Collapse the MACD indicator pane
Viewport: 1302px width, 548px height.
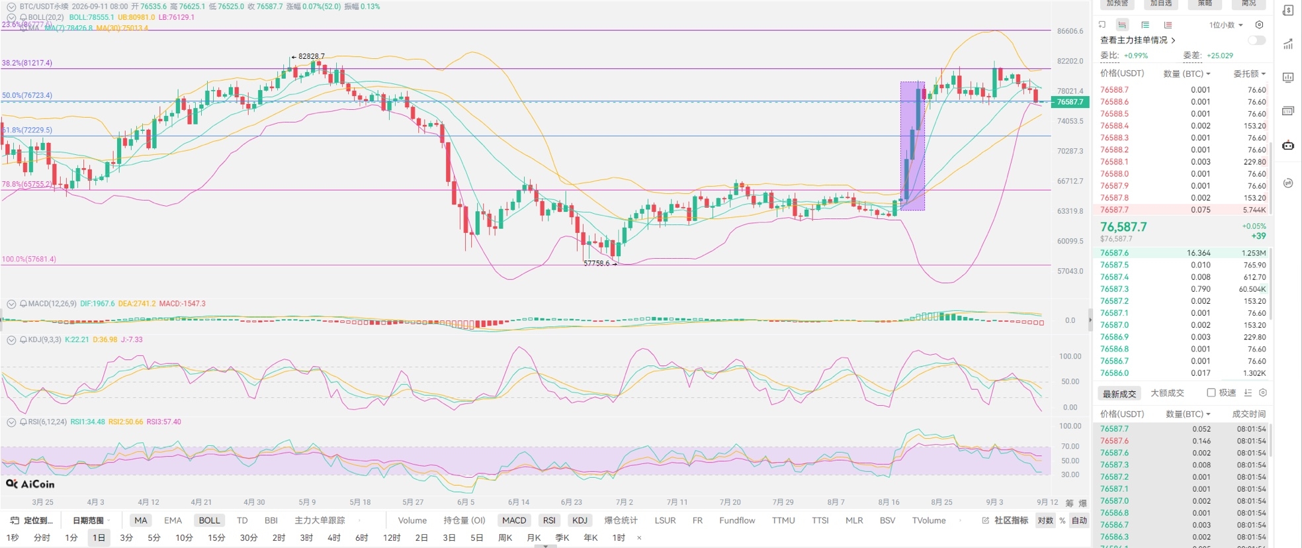(11, 304)
